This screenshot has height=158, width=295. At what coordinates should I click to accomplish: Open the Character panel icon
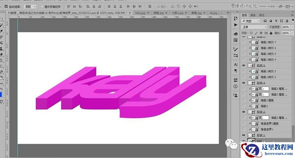click(x=236, y=64)
